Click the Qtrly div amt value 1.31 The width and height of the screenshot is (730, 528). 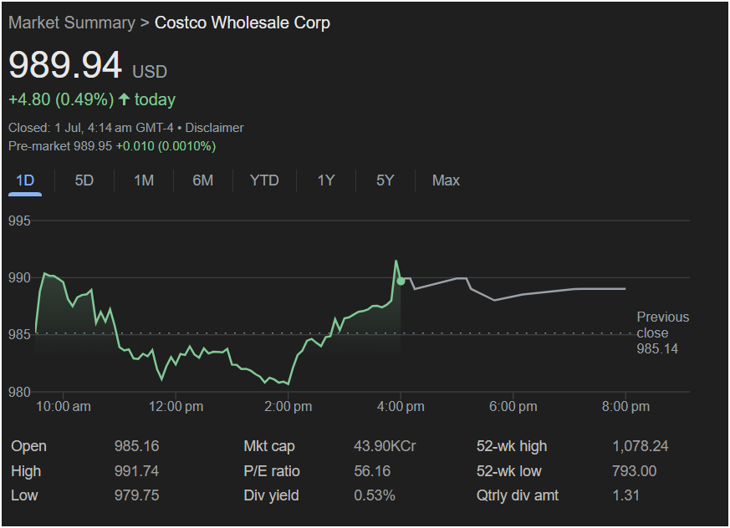626,495
